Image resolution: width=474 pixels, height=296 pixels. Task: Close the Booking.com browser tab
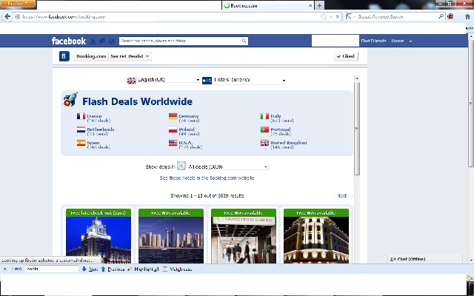tap(310, 5)
